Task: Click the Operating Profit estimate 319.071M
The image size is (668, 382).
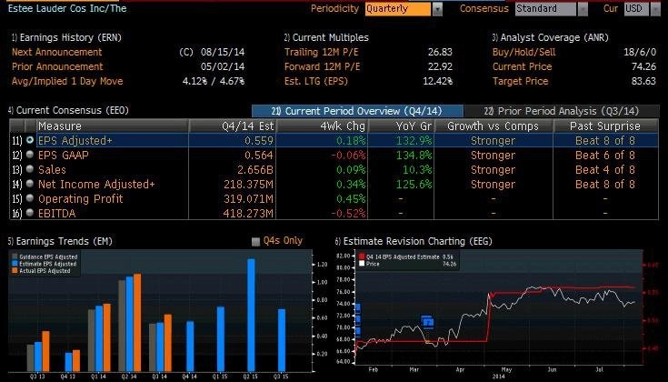Action: pos(248,198)
